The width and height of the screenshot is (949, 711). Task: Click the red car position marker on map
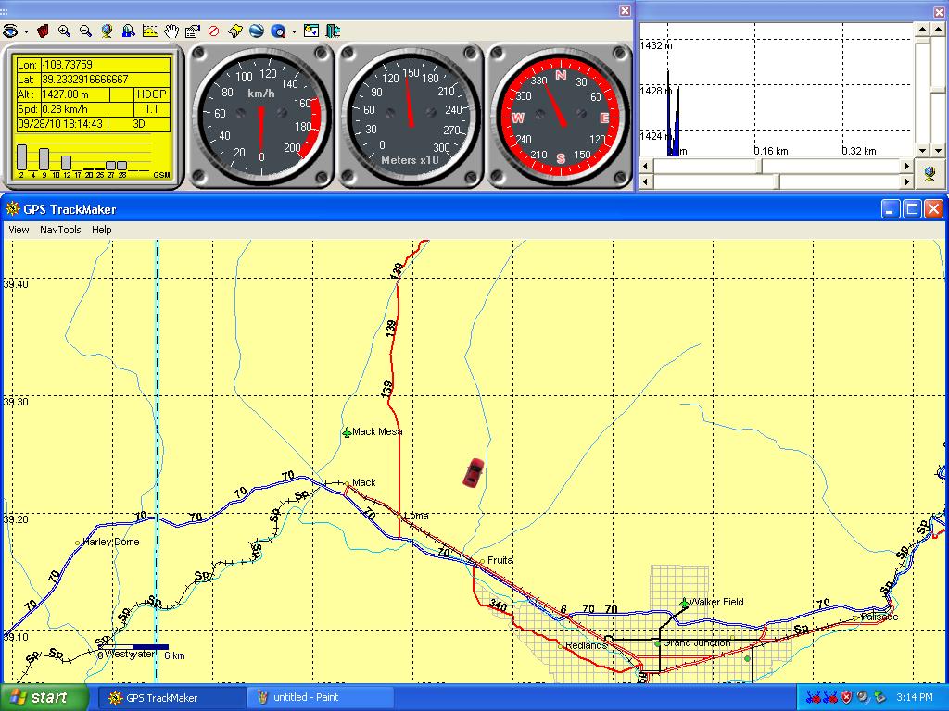click(x=474, y=473)
